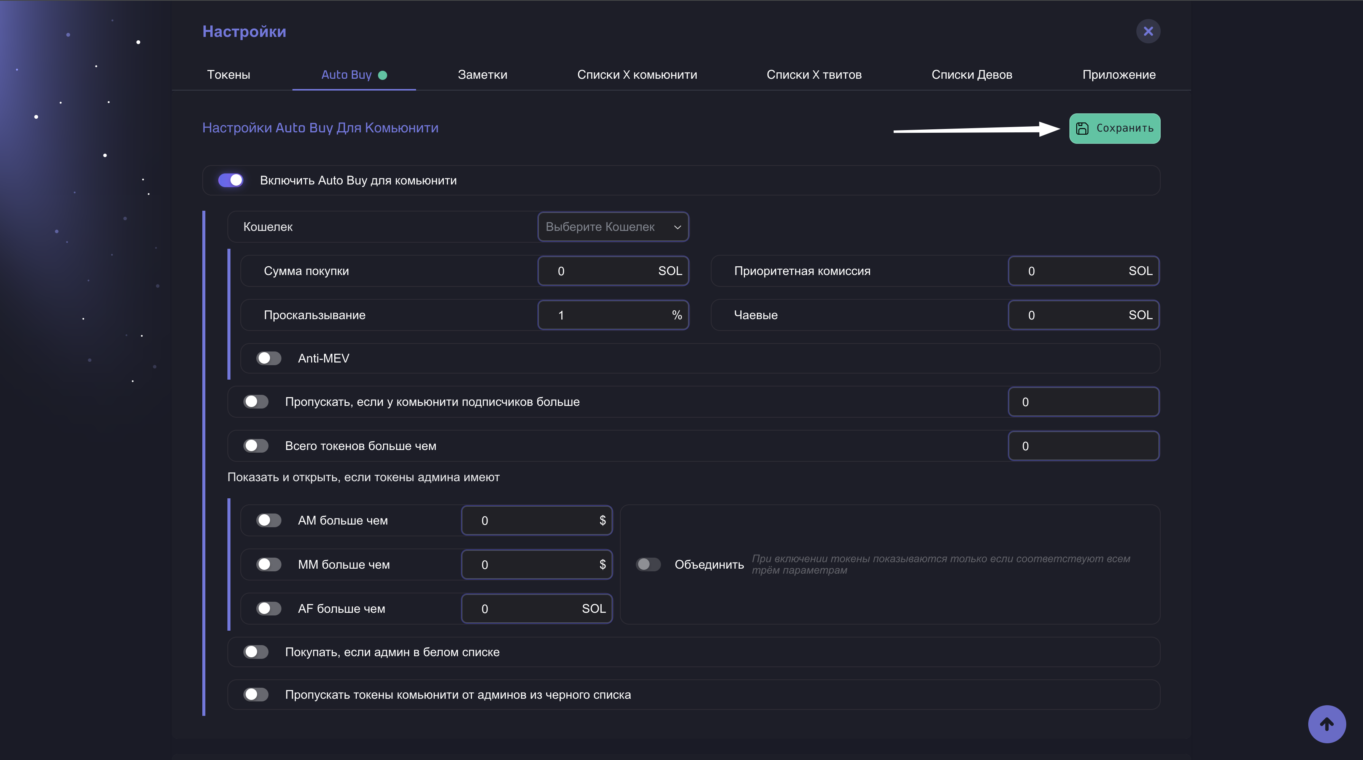Open the Списки Девов tab

(971, 75)
